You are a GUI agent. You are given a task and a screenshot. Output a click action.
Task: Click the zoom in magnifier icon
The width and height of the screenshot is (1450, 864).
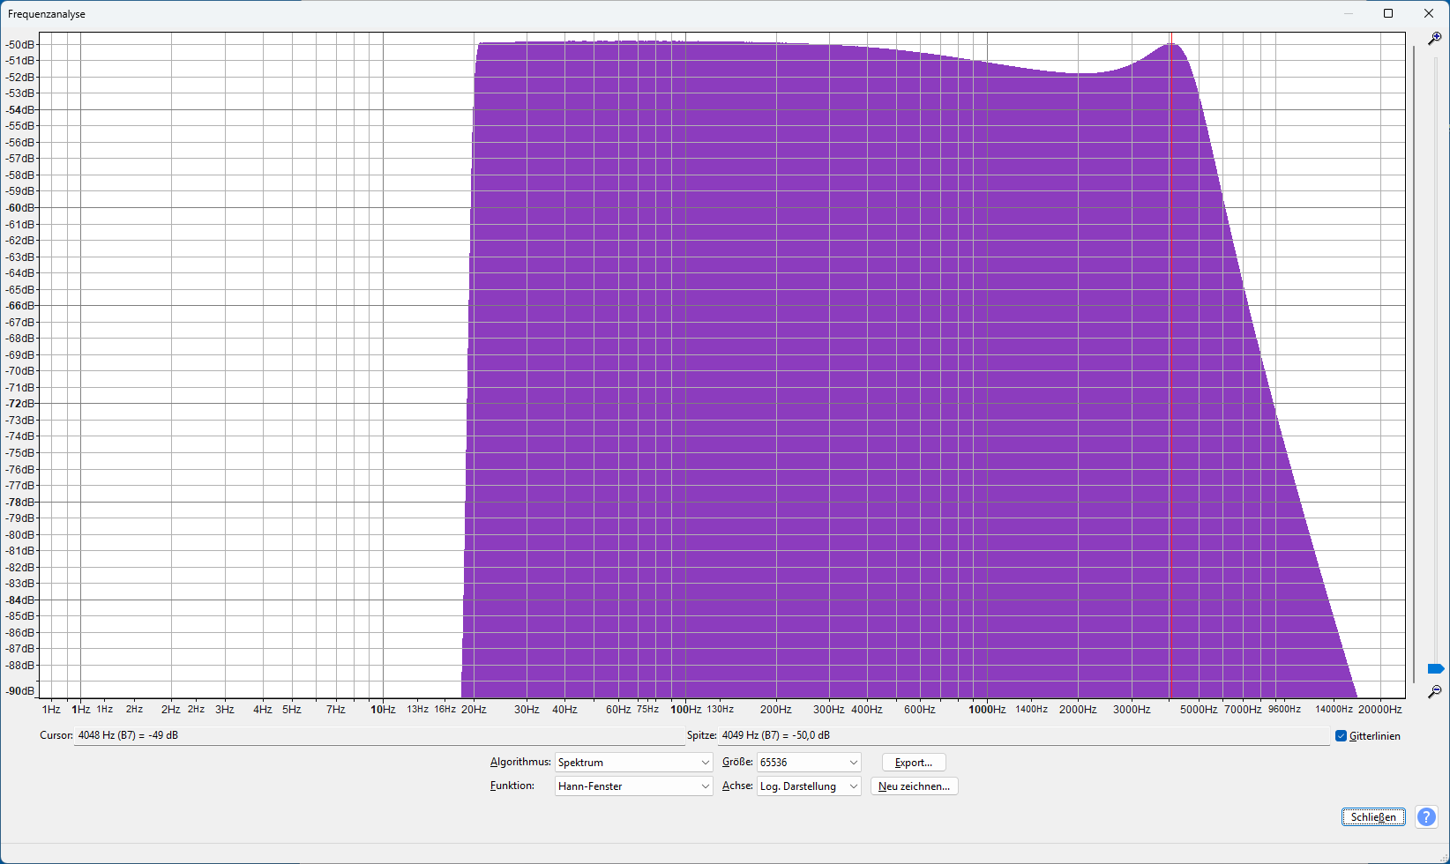point(1433,39)
